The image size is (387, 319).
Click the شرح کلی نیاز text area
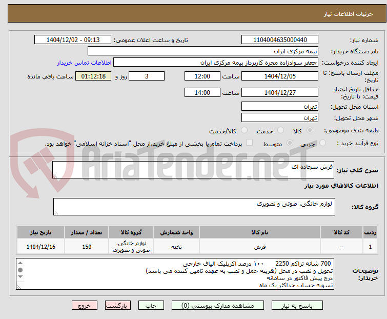click(193, 170)
